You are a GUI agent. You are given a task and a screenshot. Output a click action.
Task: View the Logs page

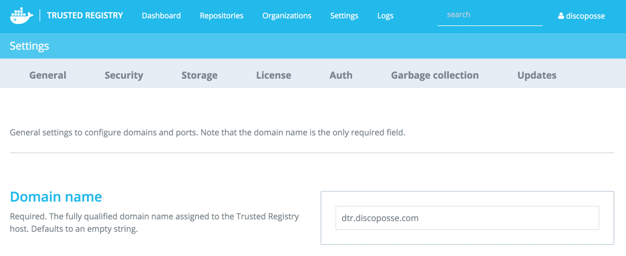(385, 16)
